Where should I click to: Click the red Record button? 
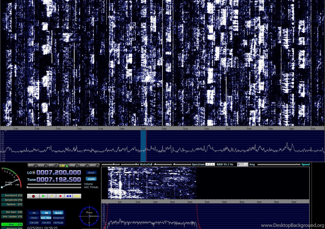[33, 196]
